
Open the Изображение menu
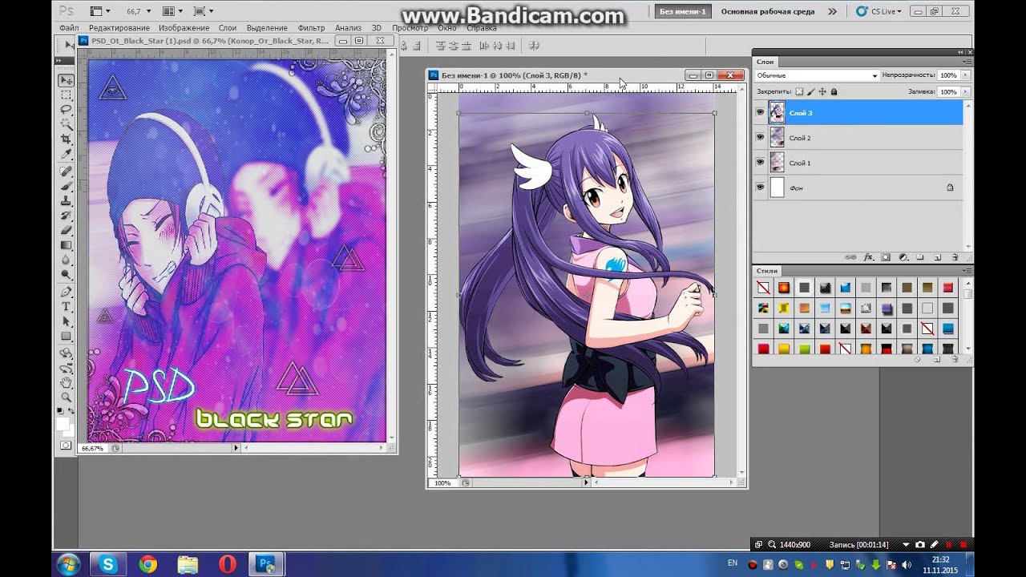click(184, 28)
